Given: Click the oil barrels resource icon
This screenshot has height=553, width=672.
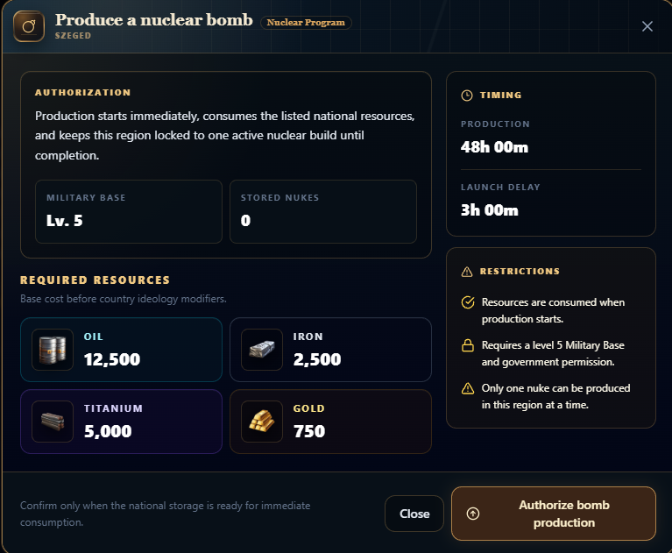Looking at the screenshot, I should pos(53,350).
